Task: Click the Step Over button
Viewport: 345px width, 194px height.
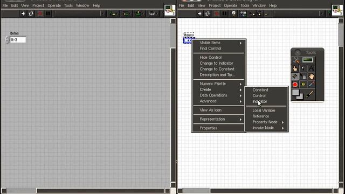Action: click(x=260, y=14)
